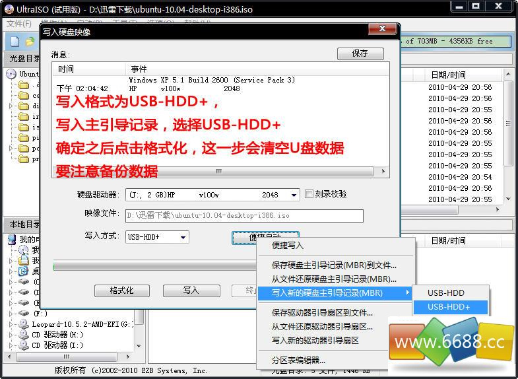This screenshot has width=518, height=379.
Task: Open the 硬盘驱动器 drive dropdown
Action: click(294, 195)
